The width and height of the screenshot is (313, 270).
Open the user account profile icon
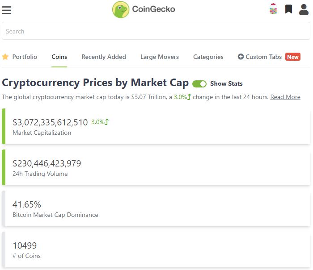click(304, 9)
